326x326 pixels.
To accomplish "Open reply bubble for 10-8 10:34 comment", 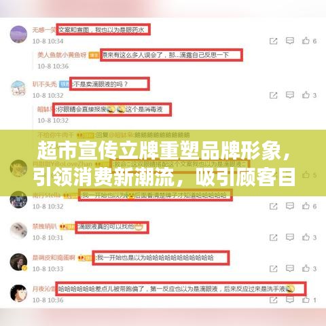I will [290, 41].
